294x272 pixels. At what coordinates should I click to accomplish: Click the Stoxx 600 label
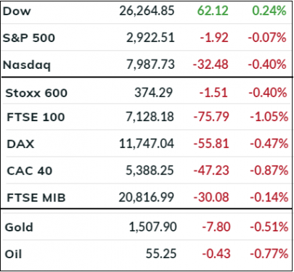tap(36, 93)
